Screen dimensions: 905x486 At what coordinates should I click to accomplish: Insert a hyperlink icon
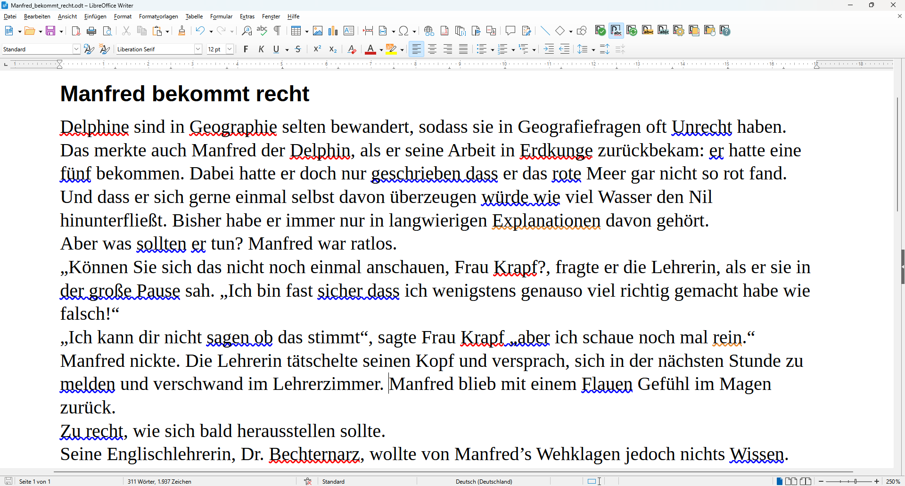pyautogui.click(x=429, y=31)
